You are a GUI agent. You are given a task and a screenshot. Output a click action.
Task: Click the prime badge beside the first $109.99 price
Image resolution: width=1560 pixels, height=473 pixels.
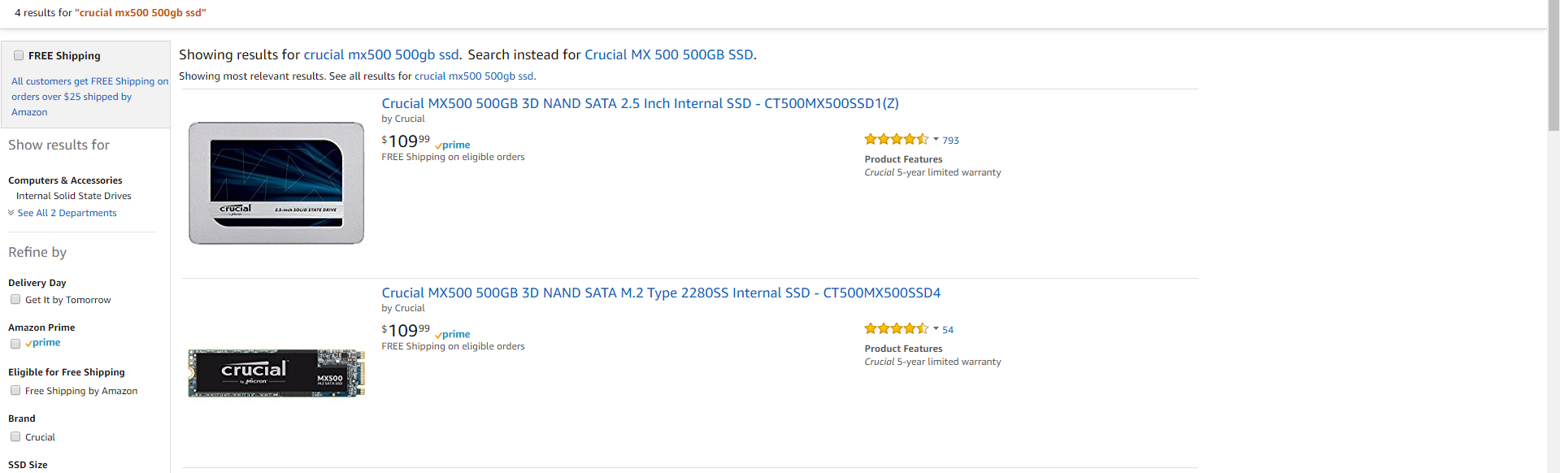[453, 145]
